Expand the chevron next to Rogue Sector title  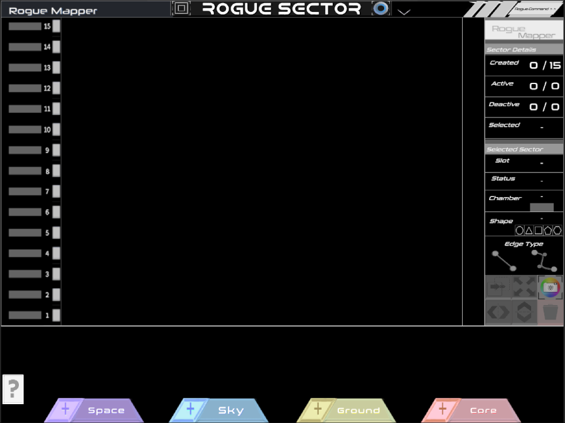tap(404, 12)
